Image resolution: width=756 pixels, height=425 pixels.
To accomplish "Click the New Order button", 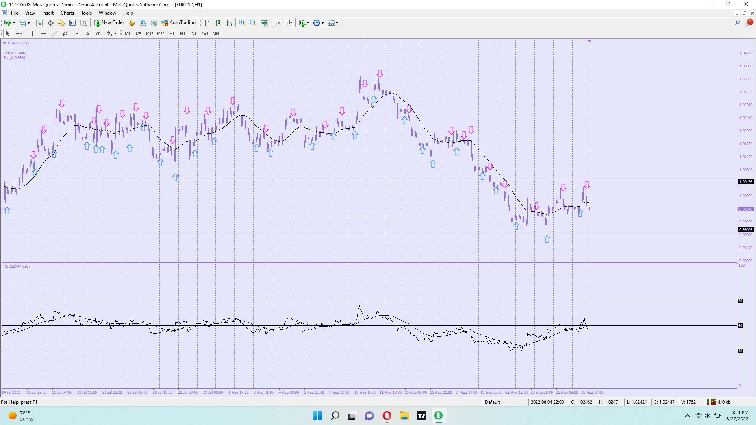I will [x=109, y=23].
